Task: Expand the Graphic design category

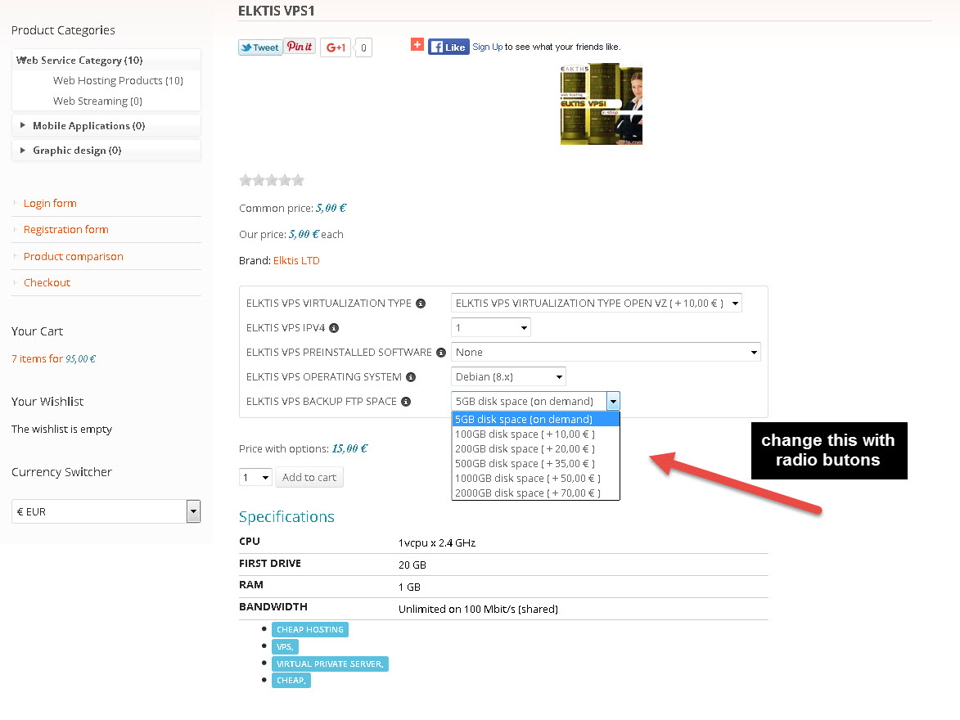Action: tap(23, 150)
